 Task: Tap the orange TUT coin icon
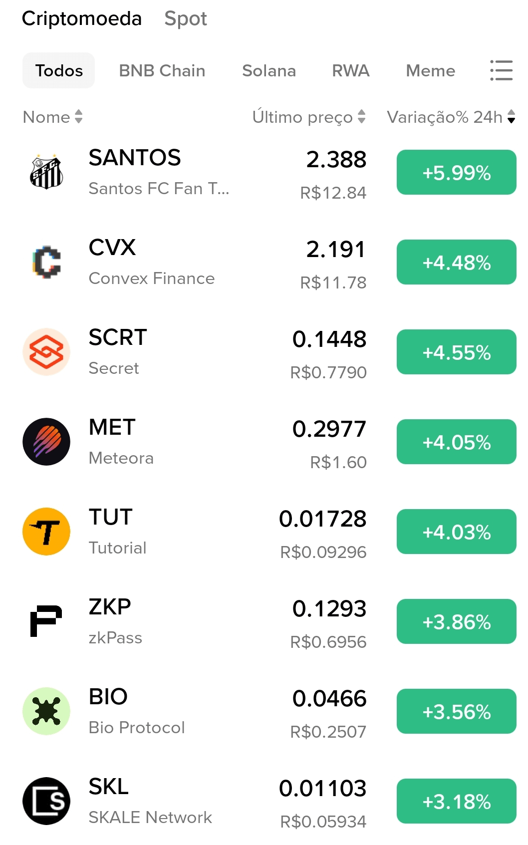[46, 532]
